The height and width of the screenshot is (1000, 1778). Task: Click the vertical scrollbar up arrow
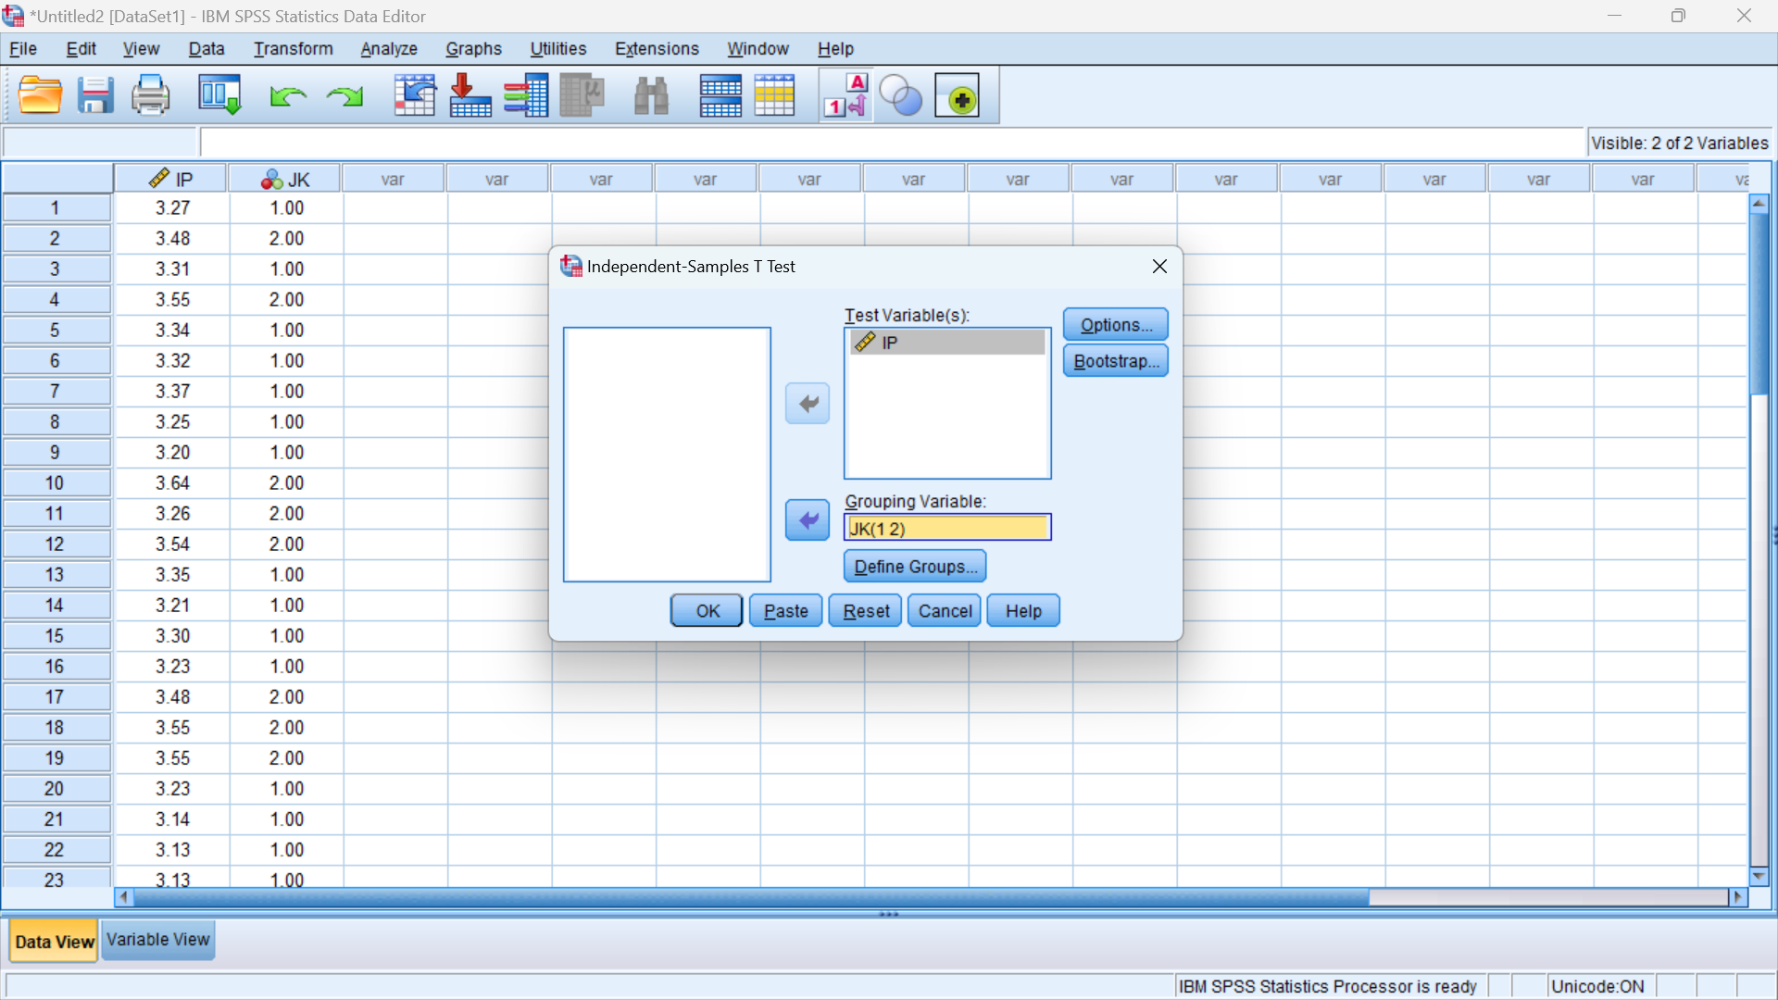click(x=1759, y=203)
